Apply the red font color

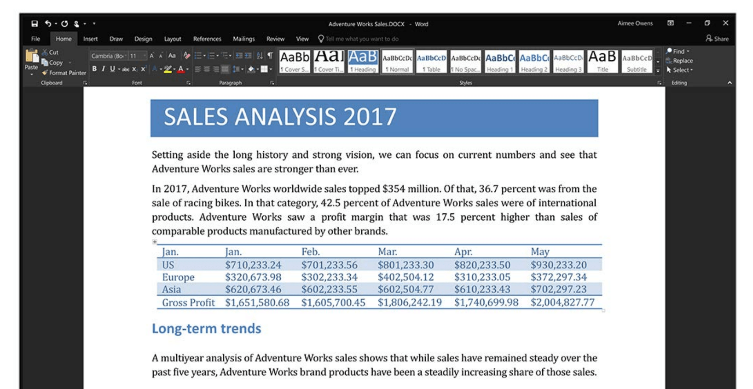181,69
